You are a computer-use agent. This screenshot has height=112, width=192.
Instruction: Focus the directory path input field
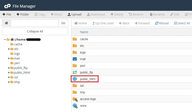click(x=35, y=23)
